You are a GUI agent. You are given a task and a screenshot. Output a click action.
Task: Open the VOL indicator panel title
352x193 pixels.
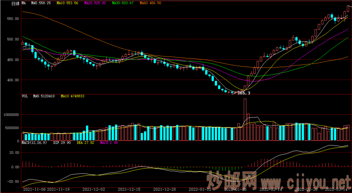pos(24,96)
